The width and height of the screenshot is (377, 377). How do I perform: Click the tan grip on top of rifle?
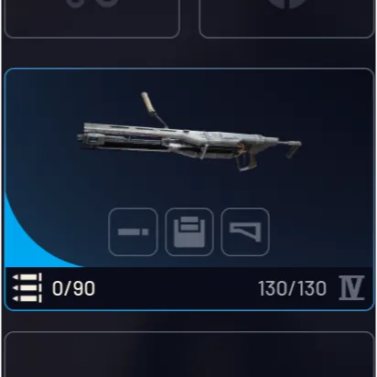pyautogui.click(x=149, y=103)
